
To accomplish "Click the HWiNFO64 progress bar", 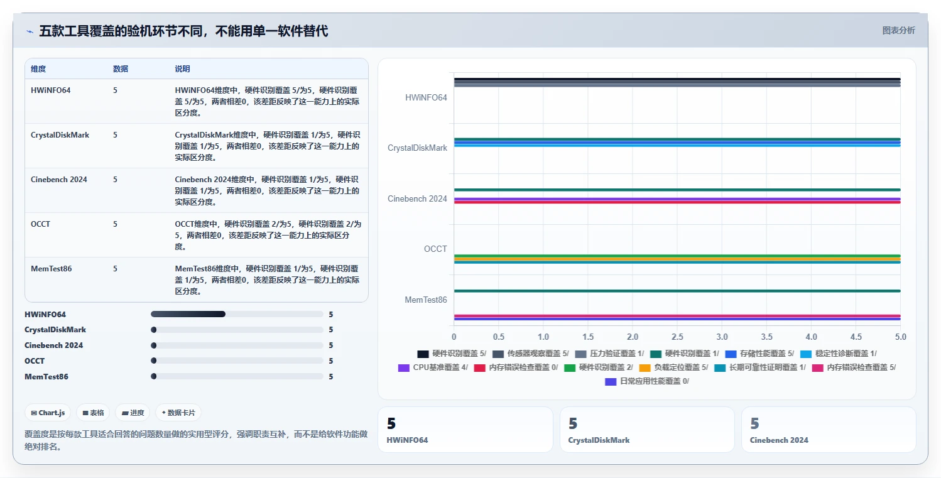I will click(237, 314).
